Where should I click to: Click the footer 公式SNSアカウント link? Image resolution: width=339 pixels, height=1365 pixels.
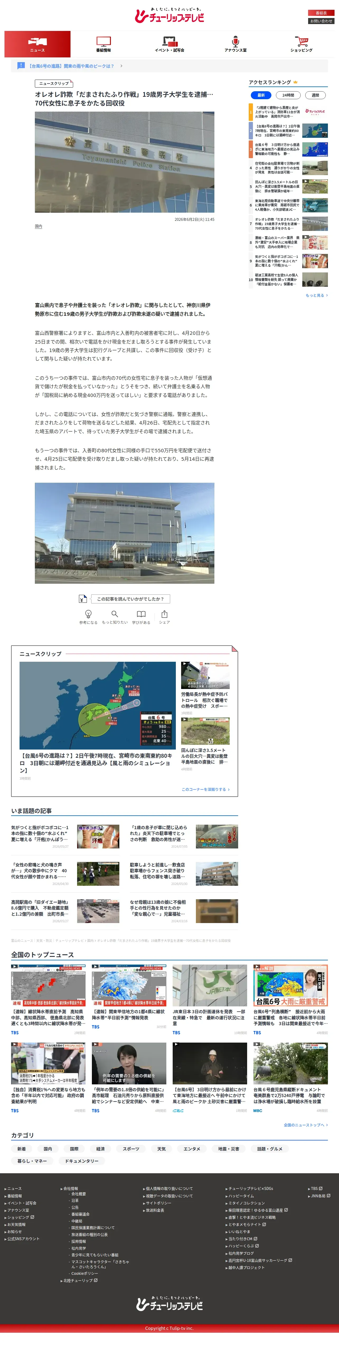[23, 1238]
